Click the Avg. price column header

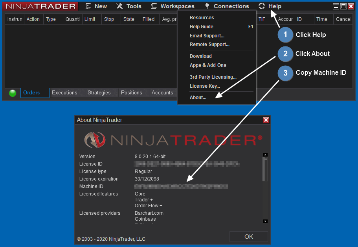point(169,19)
